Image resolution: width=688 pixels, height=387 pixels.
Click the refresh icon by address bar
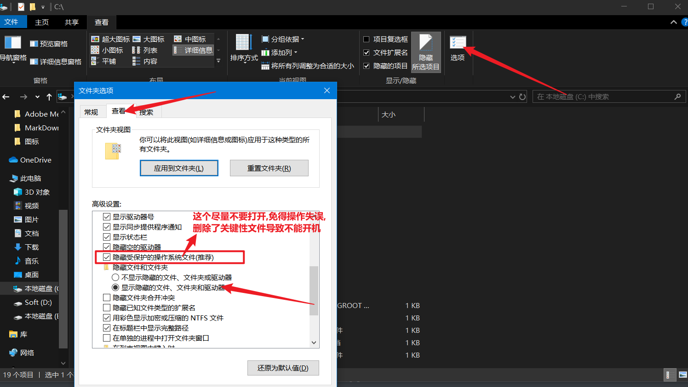pos(522,97)
